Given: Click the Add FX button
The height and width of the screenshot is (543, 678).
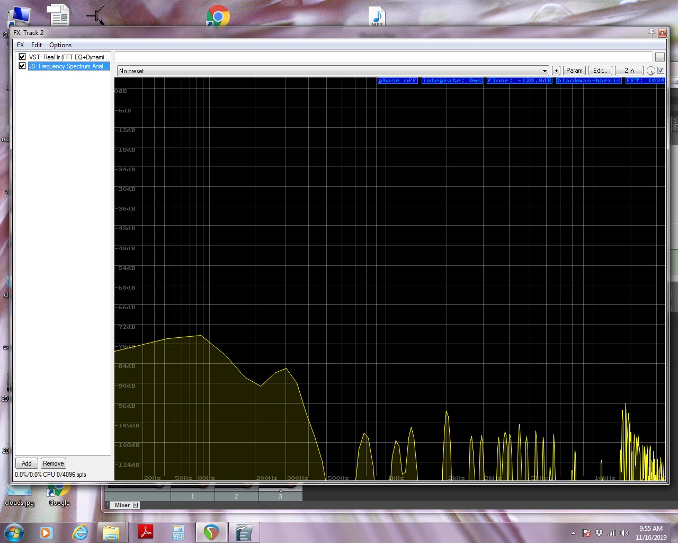Looking at the screenshot, I should [26, 463].
